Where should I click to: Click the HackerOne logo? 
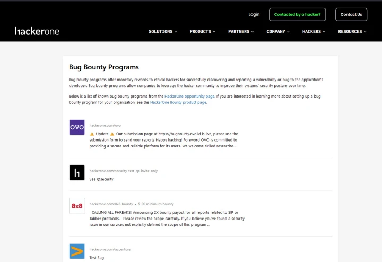pyautogui.click(x=37, y=31)
